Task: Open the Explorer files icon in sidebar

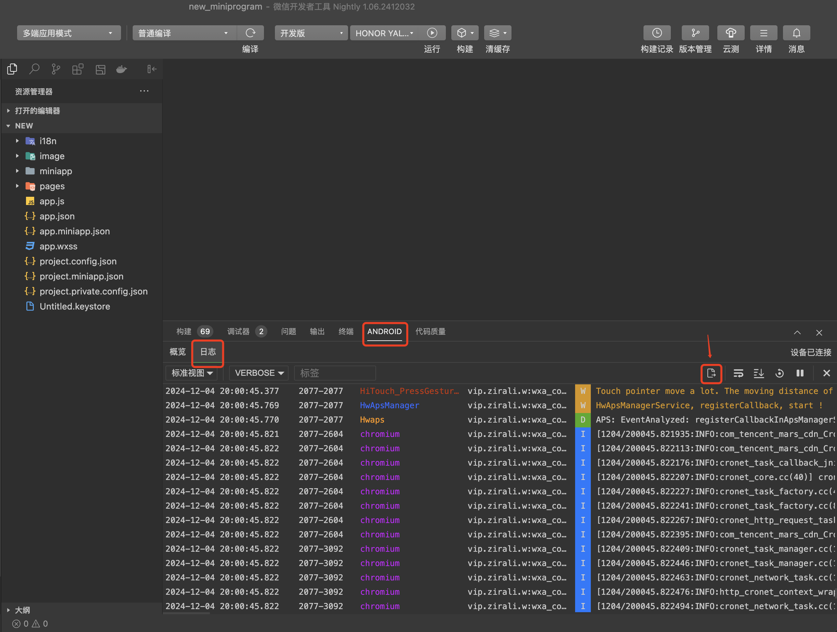Action: pyautogui.click(x=12, y=69)
